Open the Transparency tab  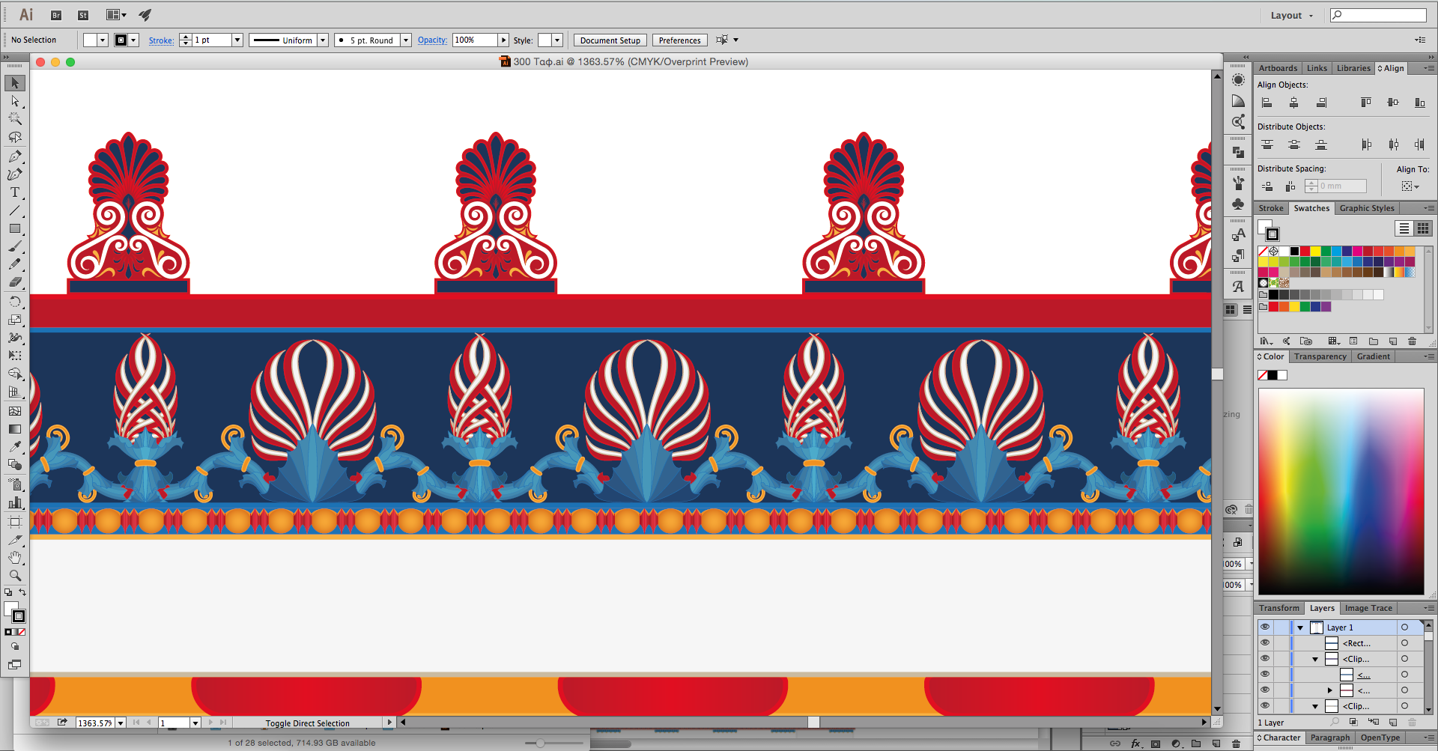pos(1320,356)
